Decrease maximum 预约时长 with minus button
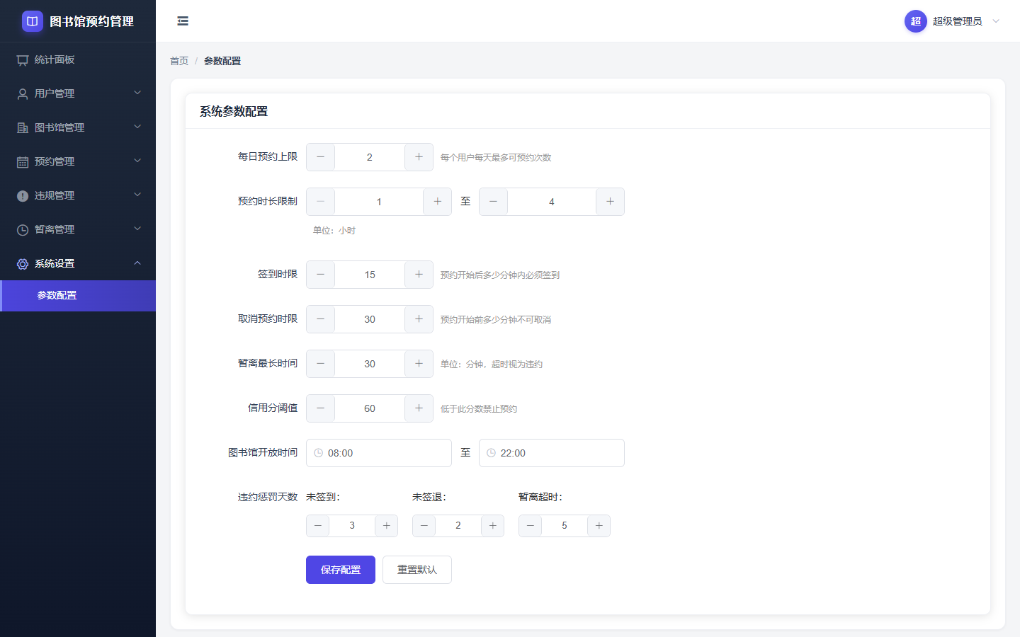The width and height of the screenshot is (1020, 637). click(x=494, y=202)
